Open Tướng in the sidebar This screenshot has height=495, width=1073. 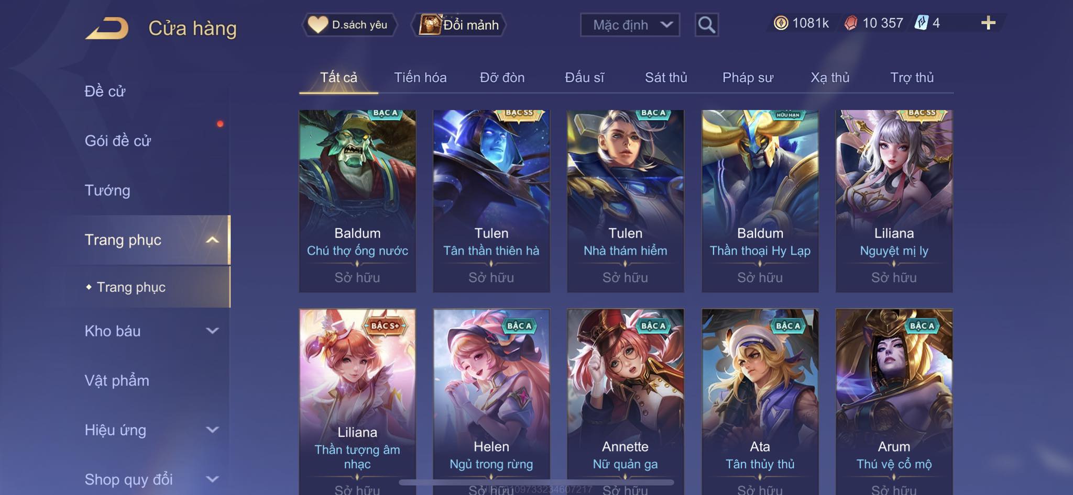click(107, 190)
